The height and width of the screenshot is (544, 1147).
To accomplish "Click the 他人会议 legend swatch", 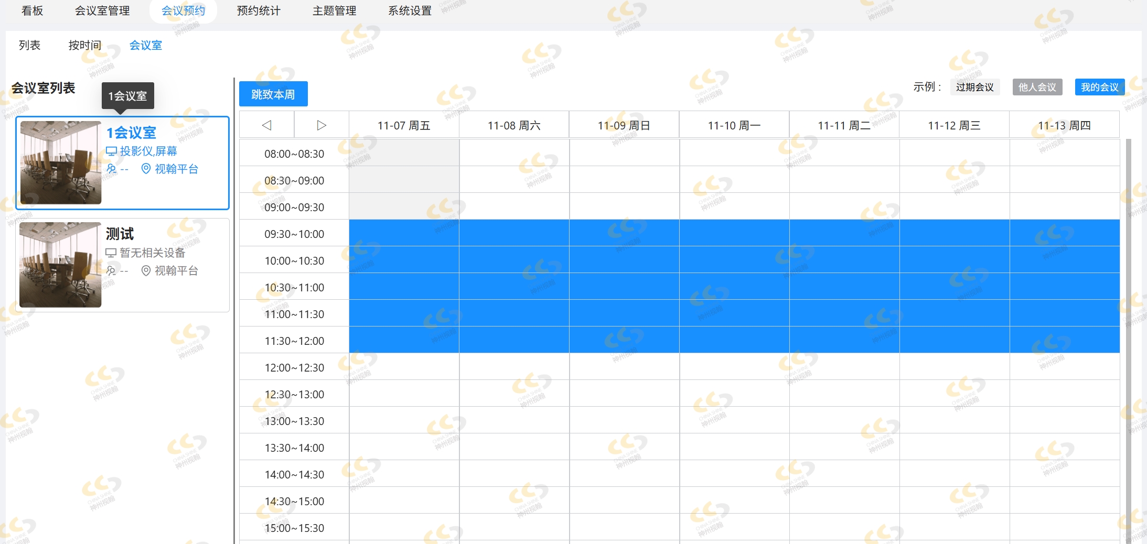I will point(1037,87).
